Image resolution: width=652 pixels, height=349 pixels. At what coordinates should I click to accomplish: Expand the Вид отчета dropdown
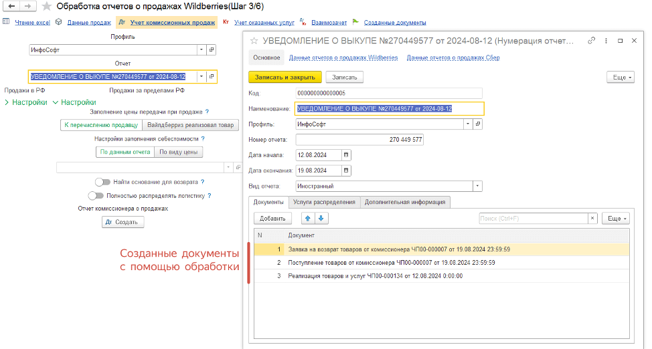pos(477,186)
